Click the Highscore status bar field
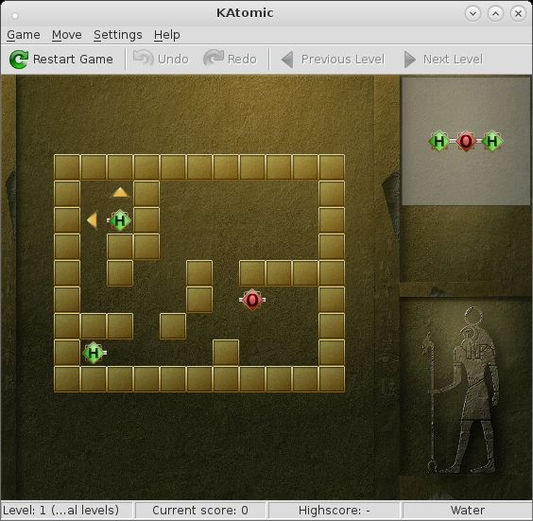The height and width of the screenshot is (521, 533). pos(335,510)
